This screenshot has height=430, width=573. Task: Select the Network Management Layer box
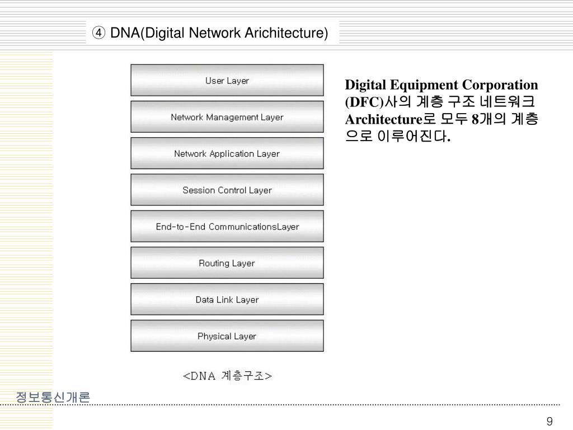pyautogui.click(x=227, y=117)
